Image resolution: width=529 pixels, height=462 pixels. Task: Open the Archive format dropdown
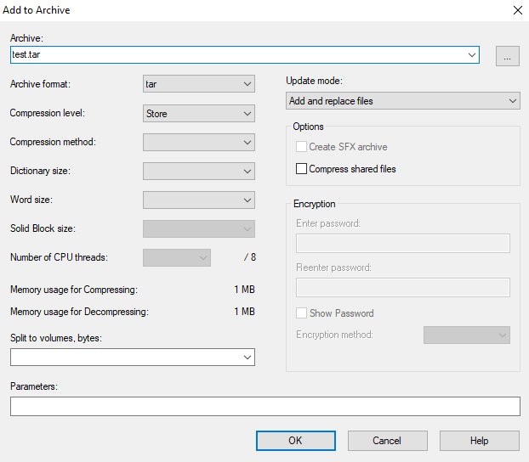(x=199, y=84)
